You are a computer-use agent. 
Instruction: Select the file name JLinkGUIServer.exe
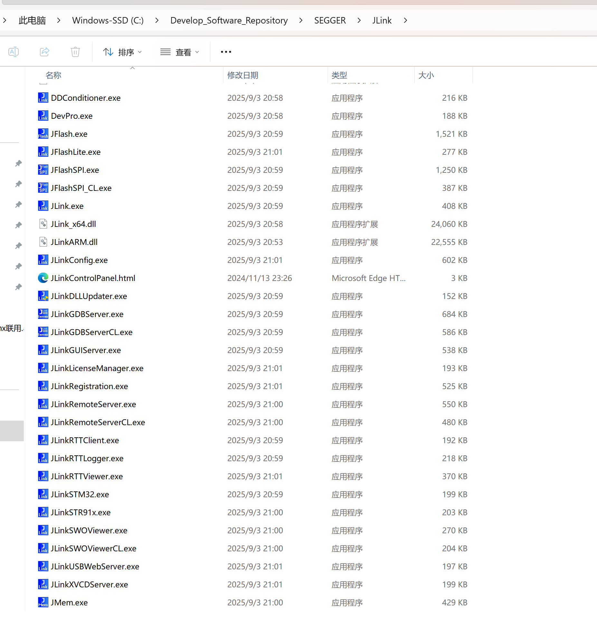click(86, 350)
